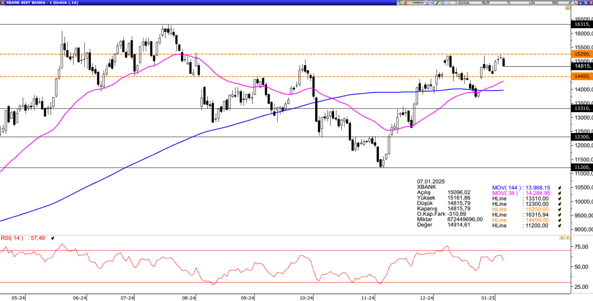Click the 01-25 date axis label

pyautogui.click(x=488, y=298)
